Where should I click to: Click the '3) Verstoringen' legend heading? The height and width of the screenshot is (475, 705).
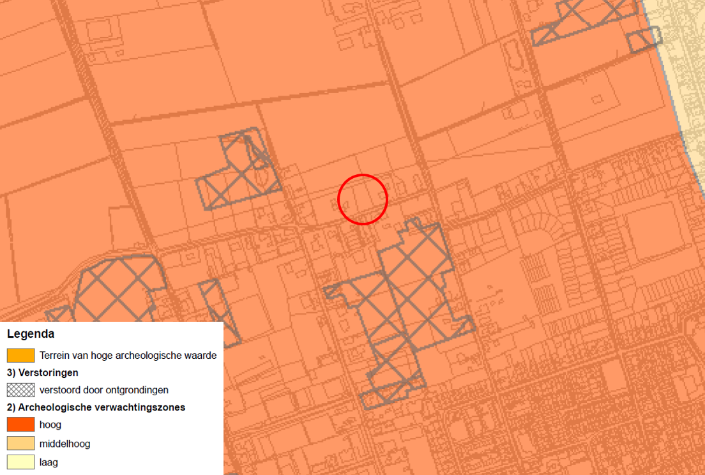coord(42,372)
